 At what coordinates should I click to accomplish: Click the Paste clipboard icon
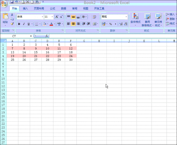[x=5, y=17]
